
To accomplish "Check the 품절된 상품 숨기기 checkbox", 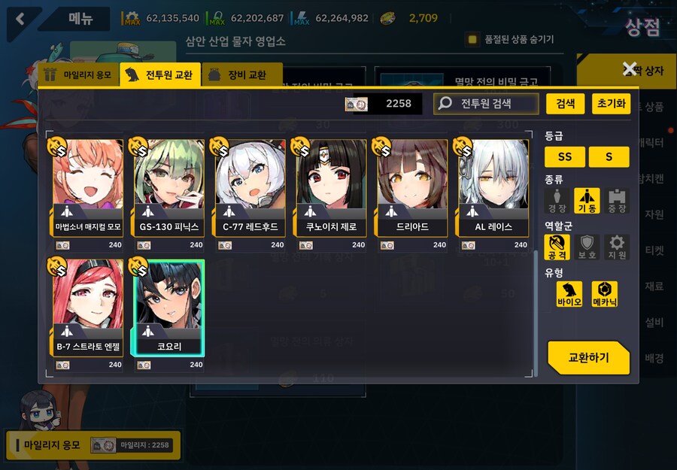I will pyautogui.click(x=472, y=40).
